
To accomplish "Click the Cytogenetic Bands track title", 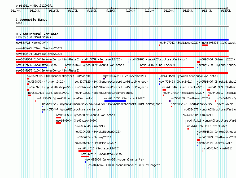I will point(32,20).
